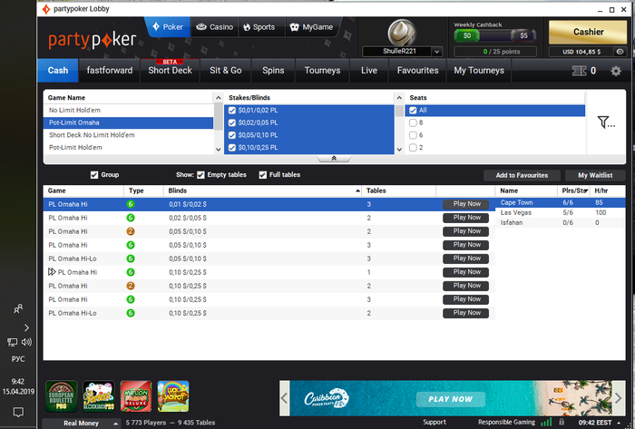Open the settings gear icon
Screen dimensions: 635x429
(x=616, y=71)
